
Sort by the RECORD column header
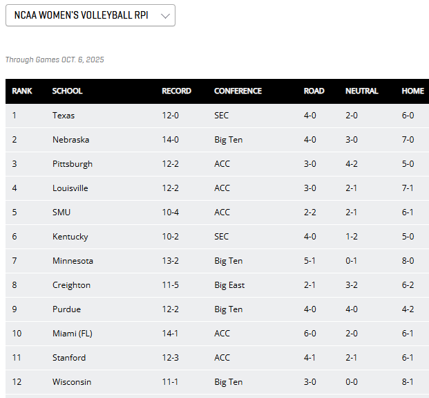[176, 91]
